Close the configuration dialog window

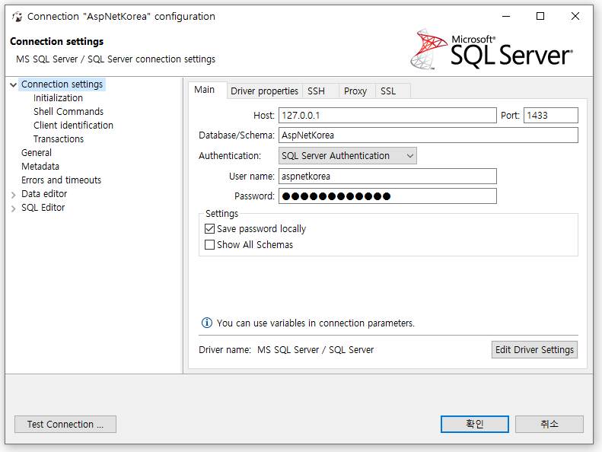point(575,16)
